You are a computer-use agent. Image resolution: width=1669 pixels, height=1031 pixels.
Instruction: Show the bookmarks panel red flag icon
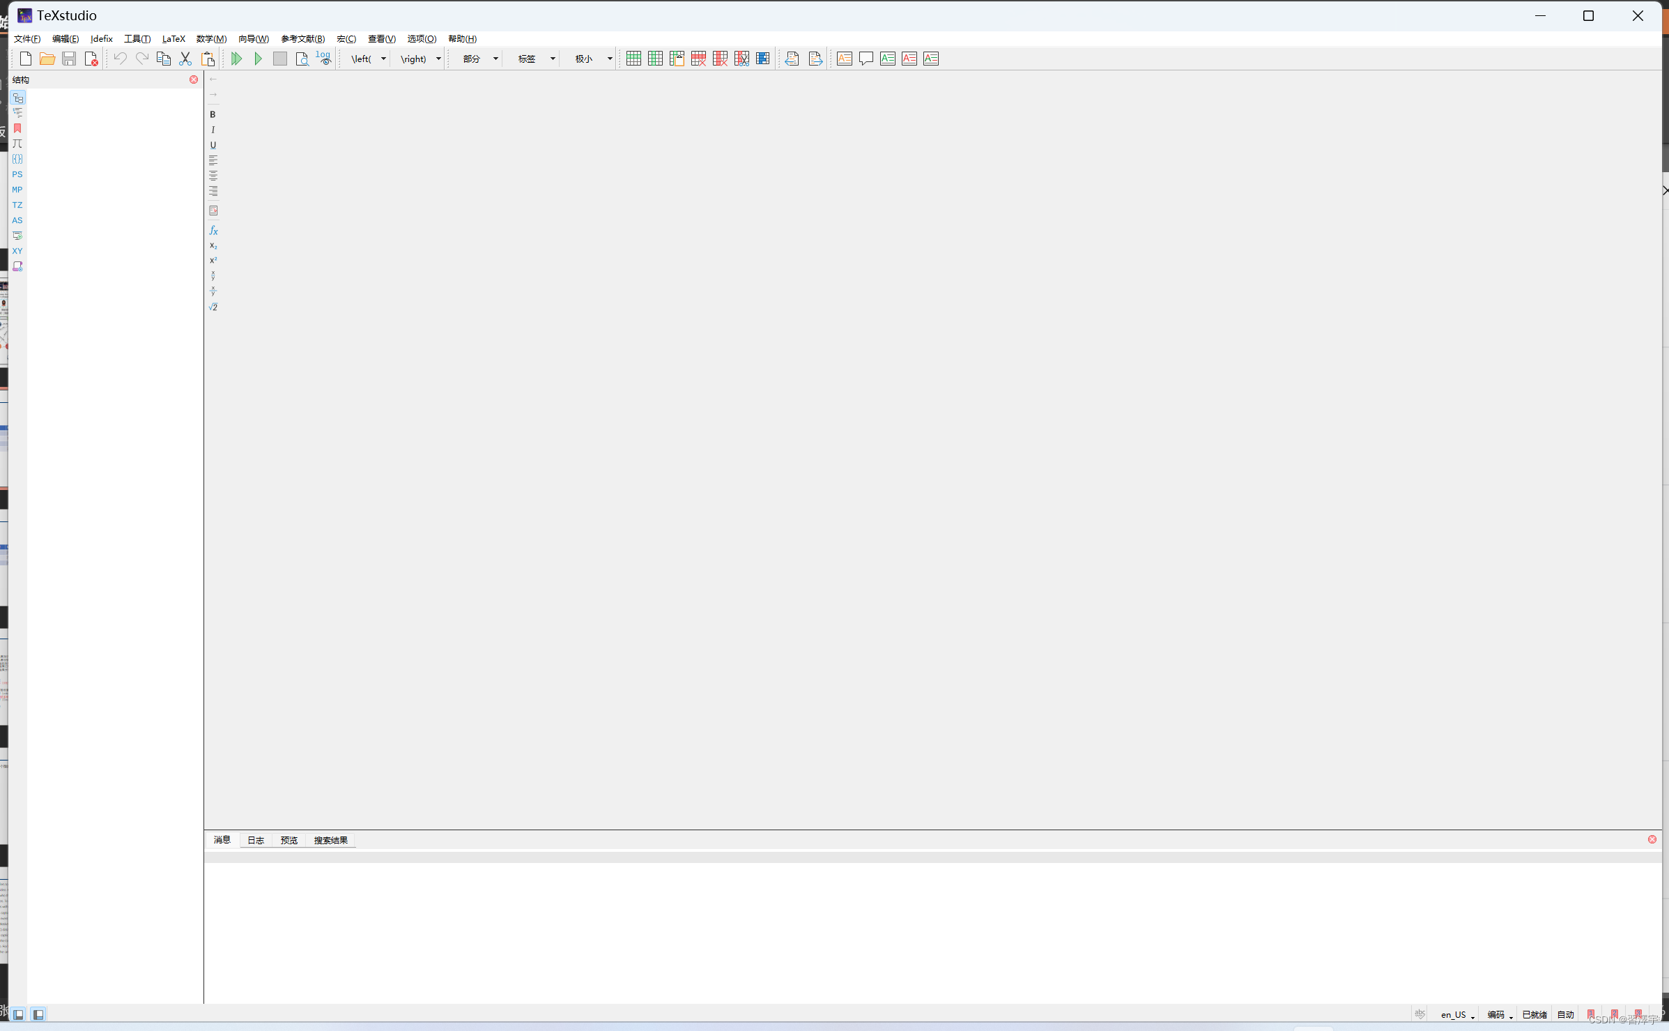[x=17, y=128]
